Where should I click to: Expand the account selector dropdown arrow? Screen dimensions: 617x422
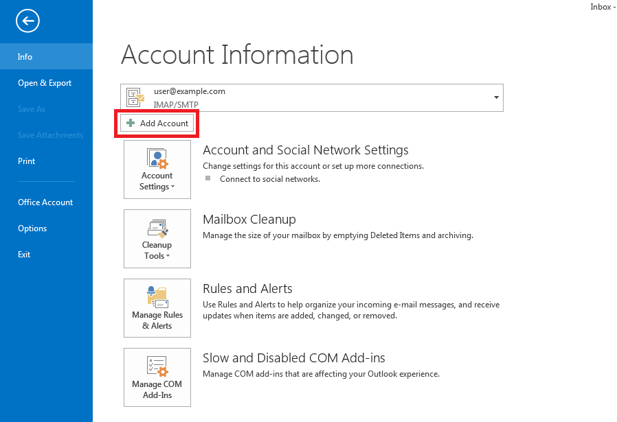click(x=496, y=97)
